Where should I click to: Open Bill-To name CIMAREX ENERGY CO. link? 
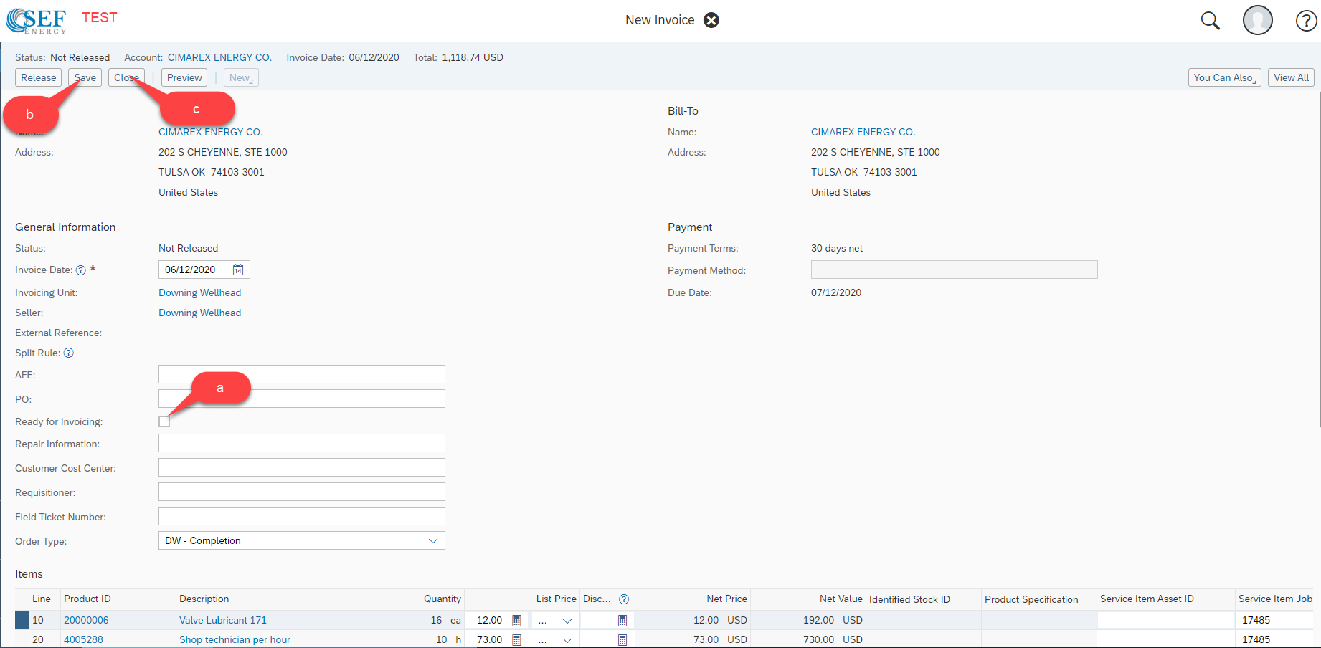(x=863, y=132)
